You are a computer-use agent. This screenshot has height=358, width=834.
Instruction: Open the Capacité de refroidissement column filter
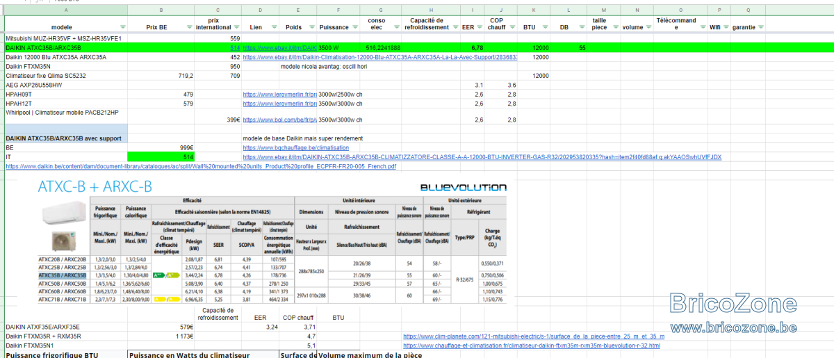455,26
